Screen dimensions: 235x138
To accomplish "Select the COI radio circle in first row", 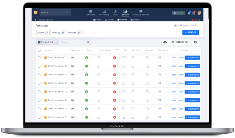I will (x=124, y=57).
